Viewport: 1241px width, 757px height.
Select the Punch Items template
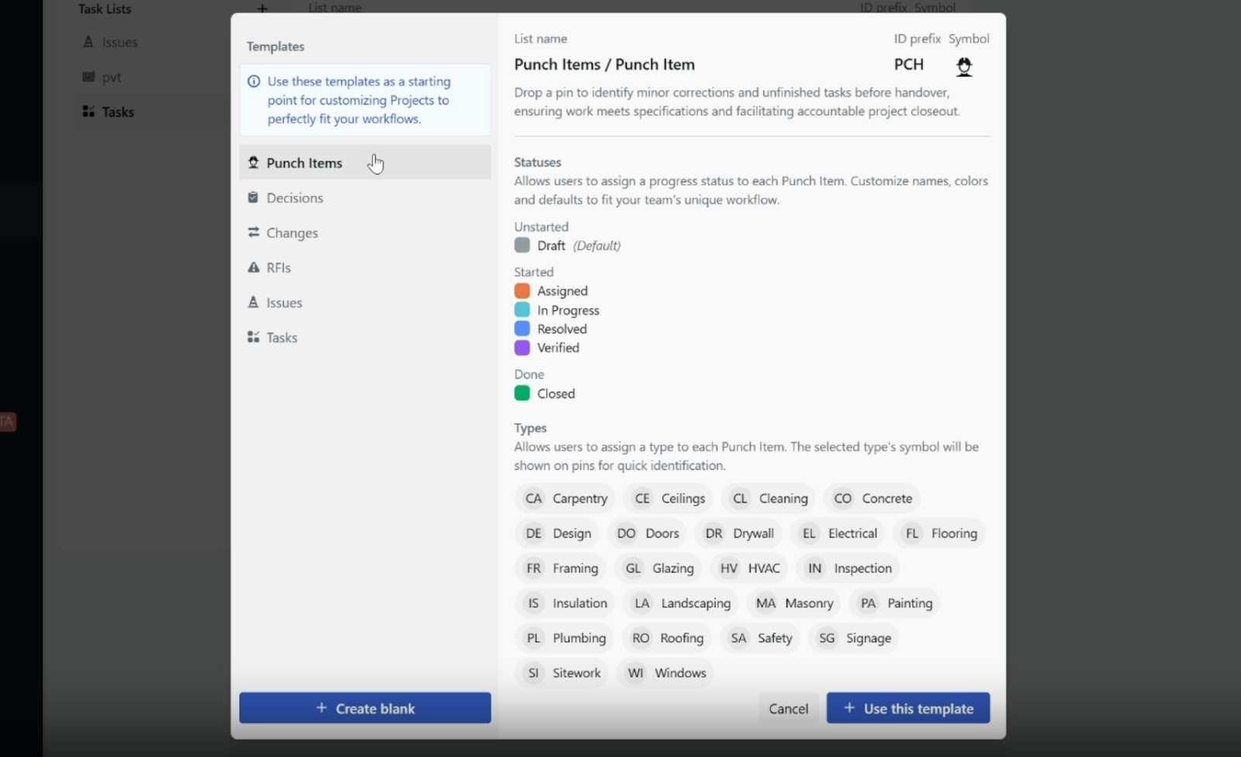tap(365, 163)
